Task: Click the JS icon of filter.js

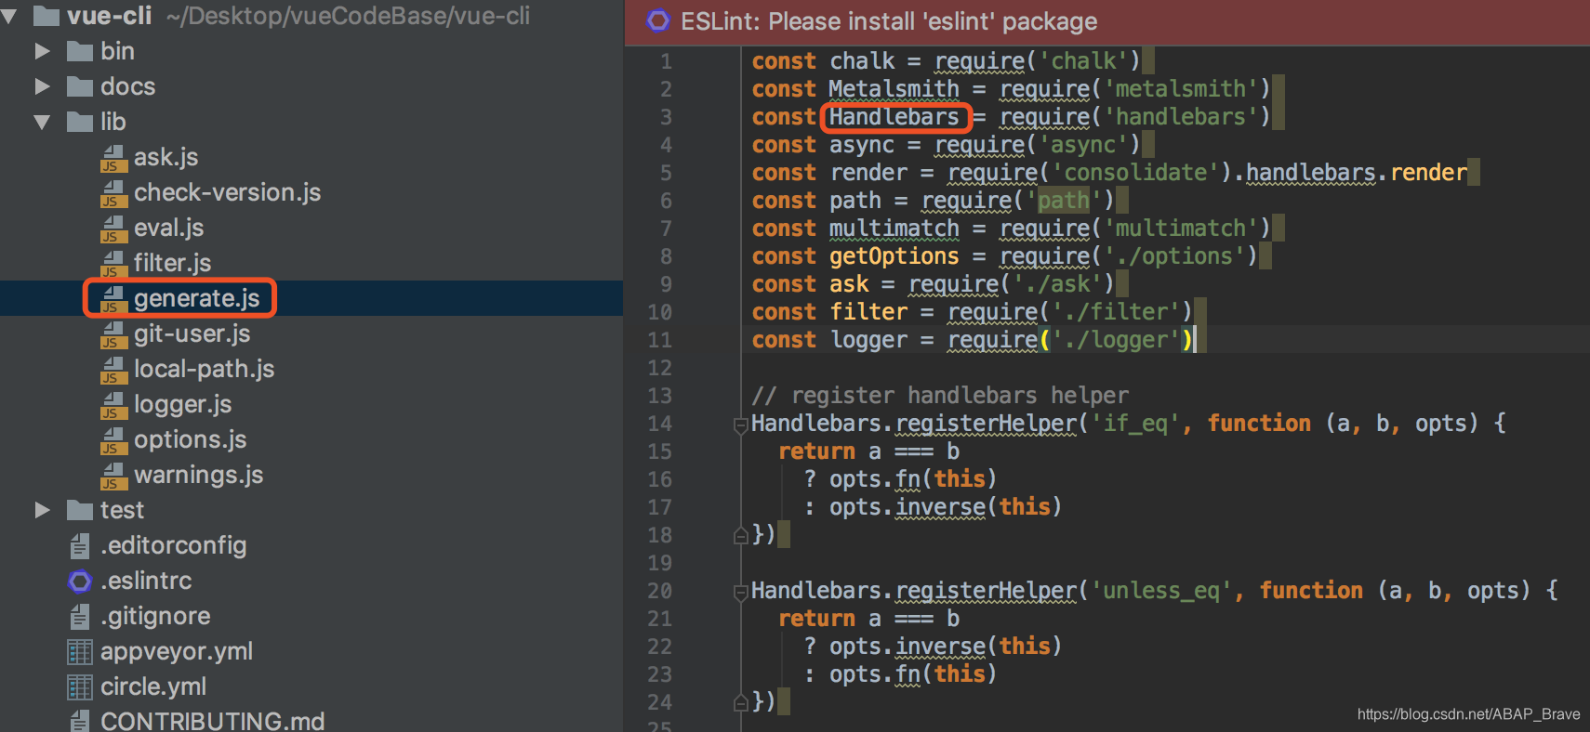Action: 113,265
